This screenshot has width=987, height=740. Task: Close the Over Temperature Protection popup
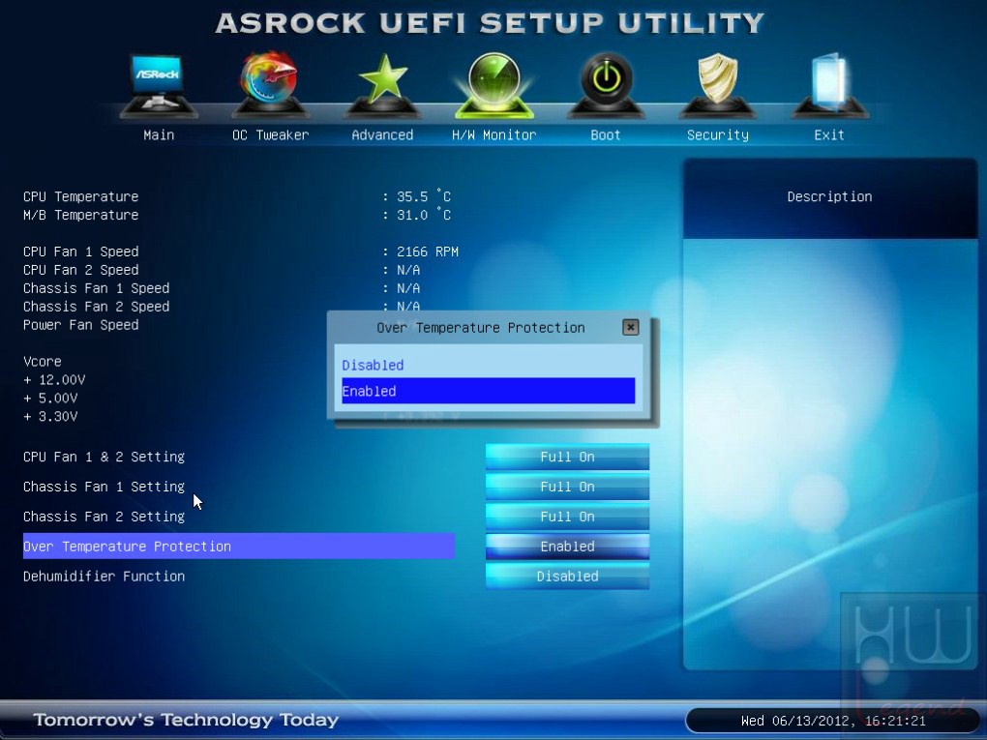pyautogui.click(x=630, y=327)
